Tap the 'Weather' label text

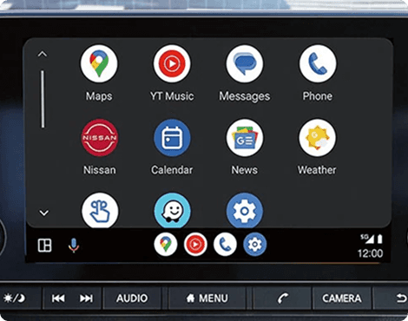coord(317,170)
